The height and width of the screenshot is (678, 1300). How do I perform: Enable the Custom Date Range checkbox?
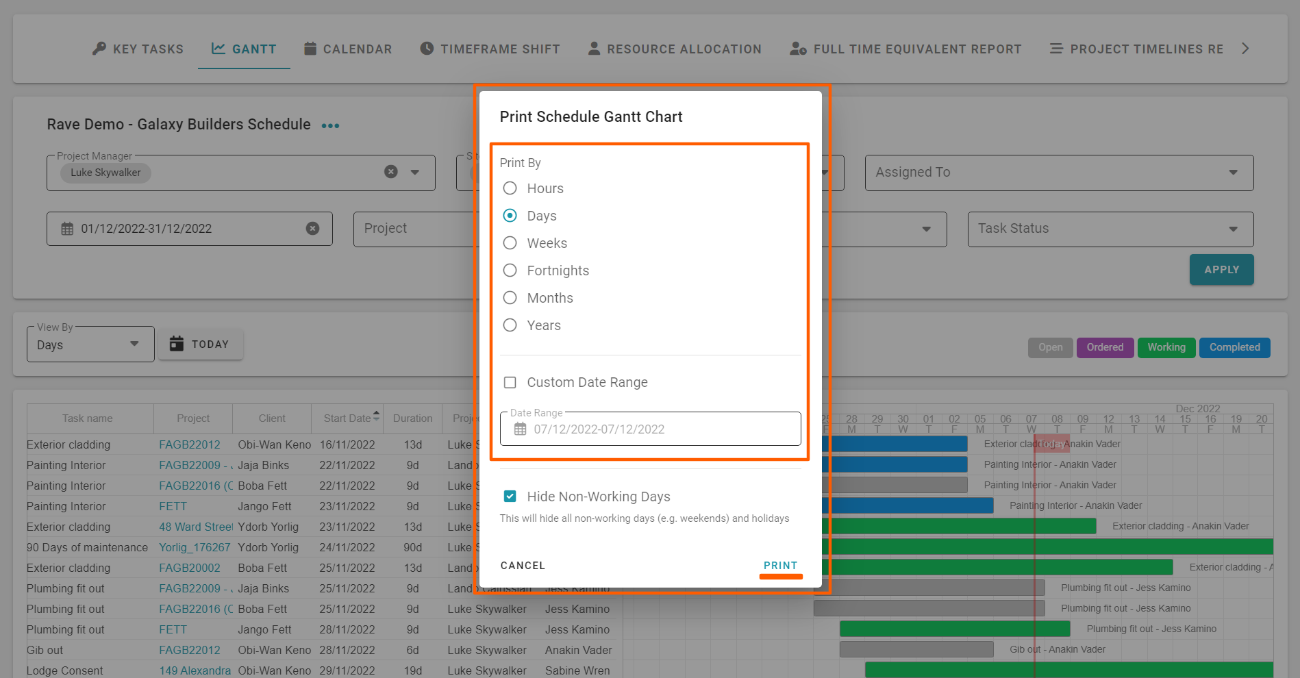click(510, 382)
